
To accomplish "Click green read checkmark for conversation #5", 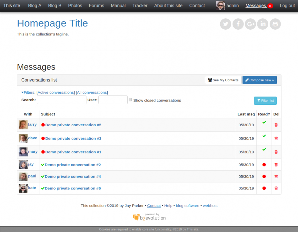I will pyautogui.click(x=264, y=122).
